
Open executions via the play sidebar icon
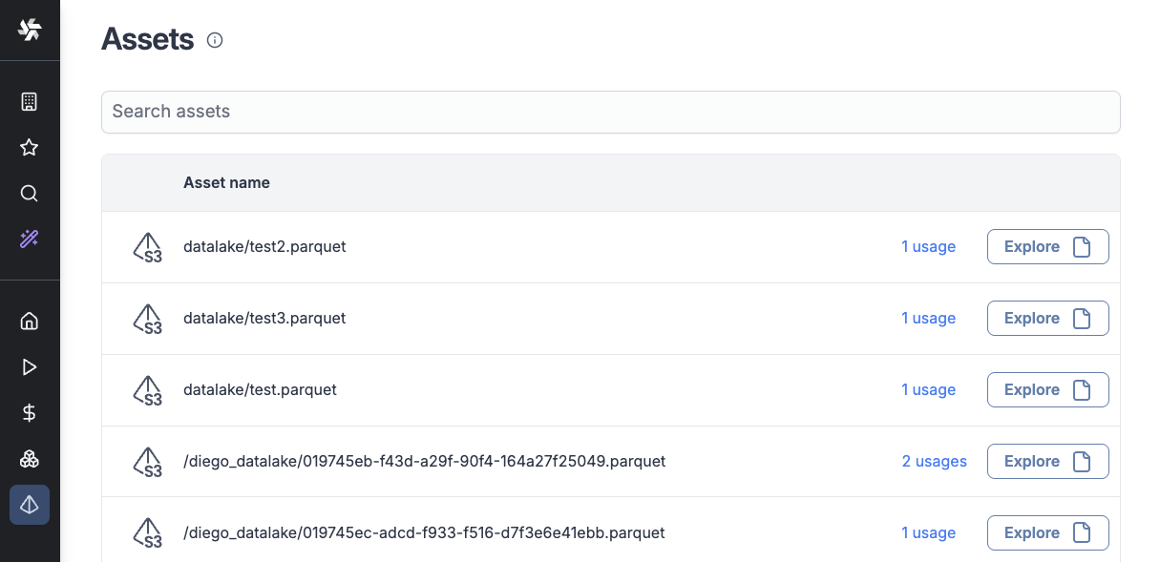30,366
